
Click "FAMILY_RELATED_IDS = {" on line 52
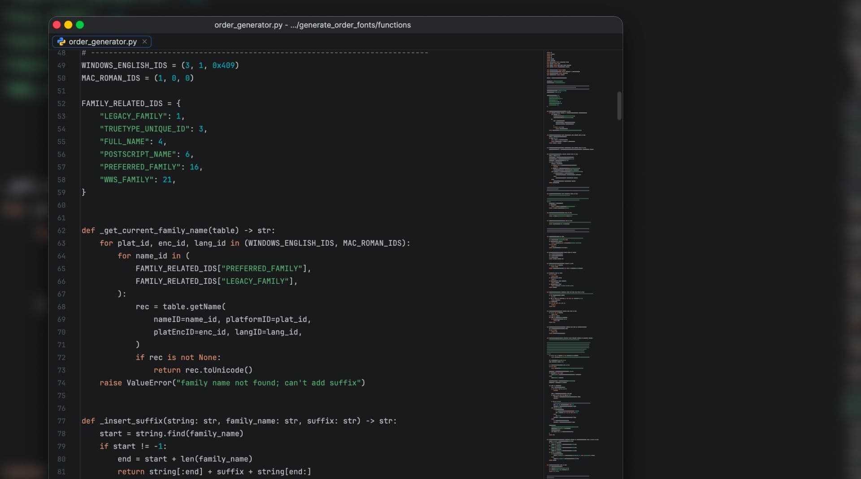(x=131, y=103)
